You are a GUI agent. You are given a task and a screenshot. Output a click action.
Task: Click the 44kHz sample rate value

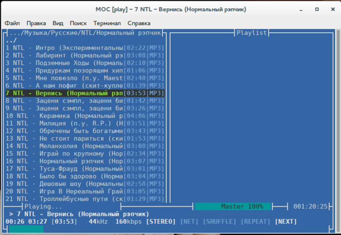(98, 221)
